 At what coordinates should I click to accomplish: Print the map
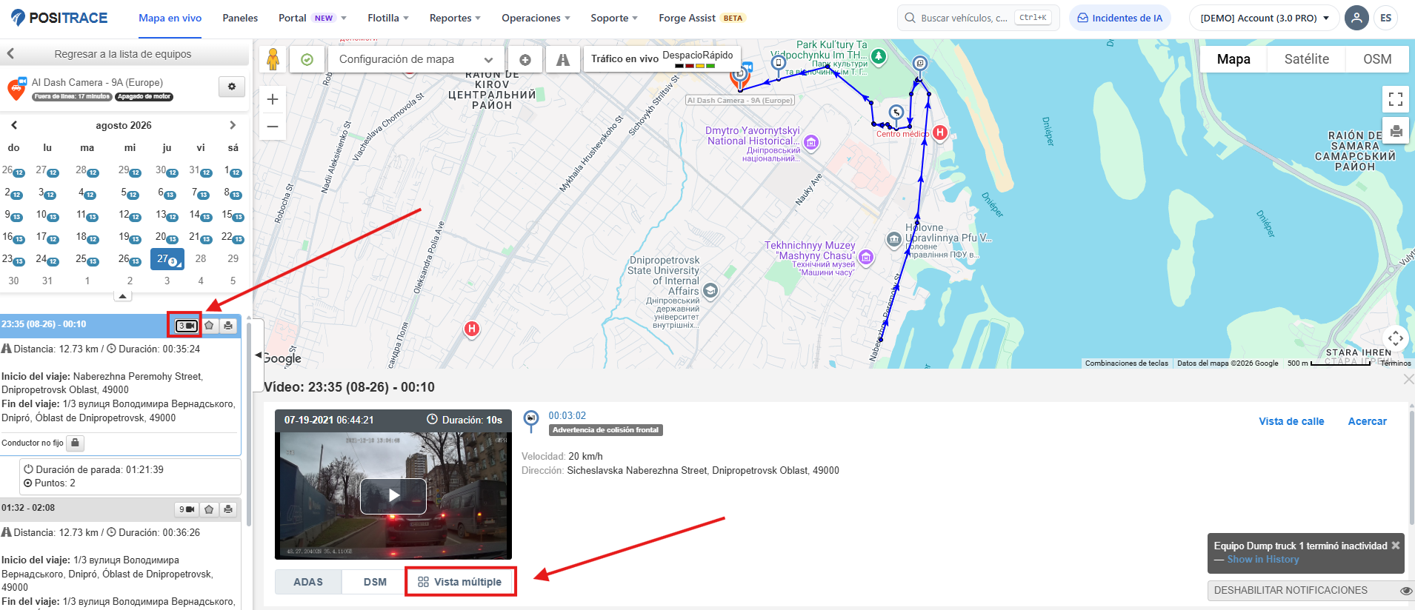tap(1396, 132)
